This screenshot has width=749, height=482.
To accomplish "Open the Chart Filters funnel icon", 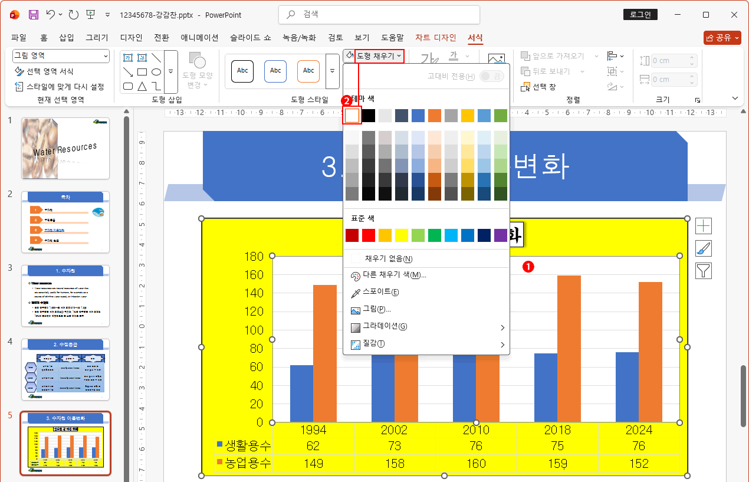I will pos(704,271).
